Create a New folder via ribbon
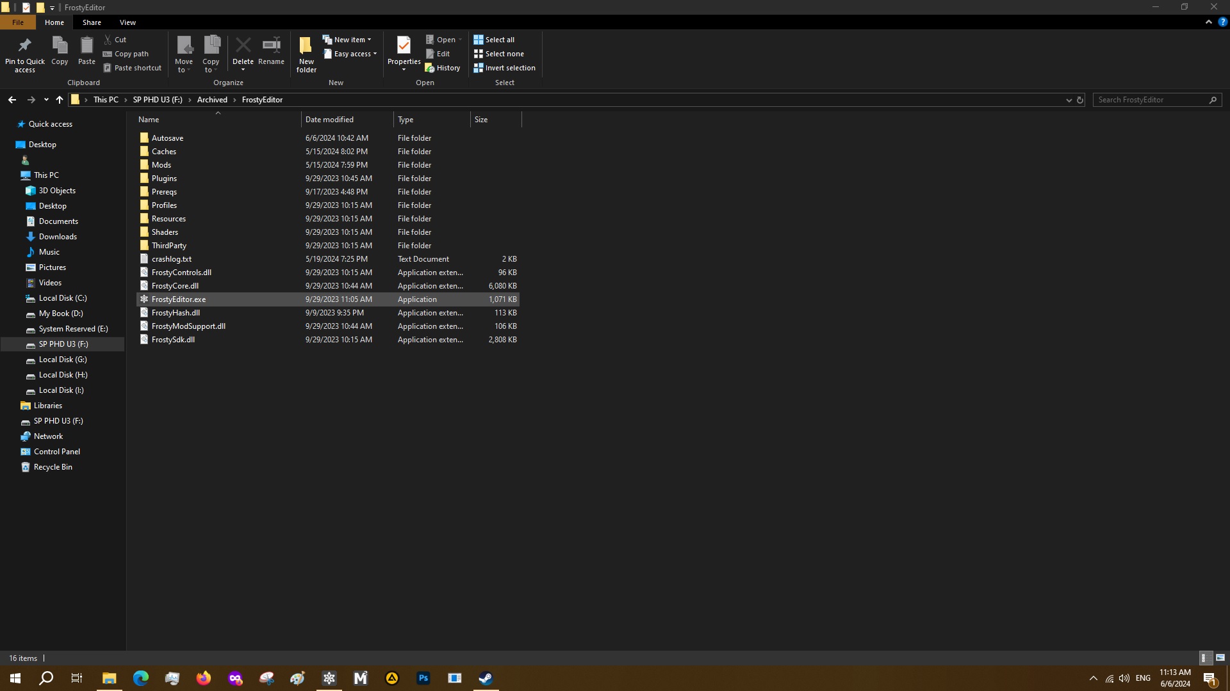Screen dimensions: 1230x691 (306, 54)
